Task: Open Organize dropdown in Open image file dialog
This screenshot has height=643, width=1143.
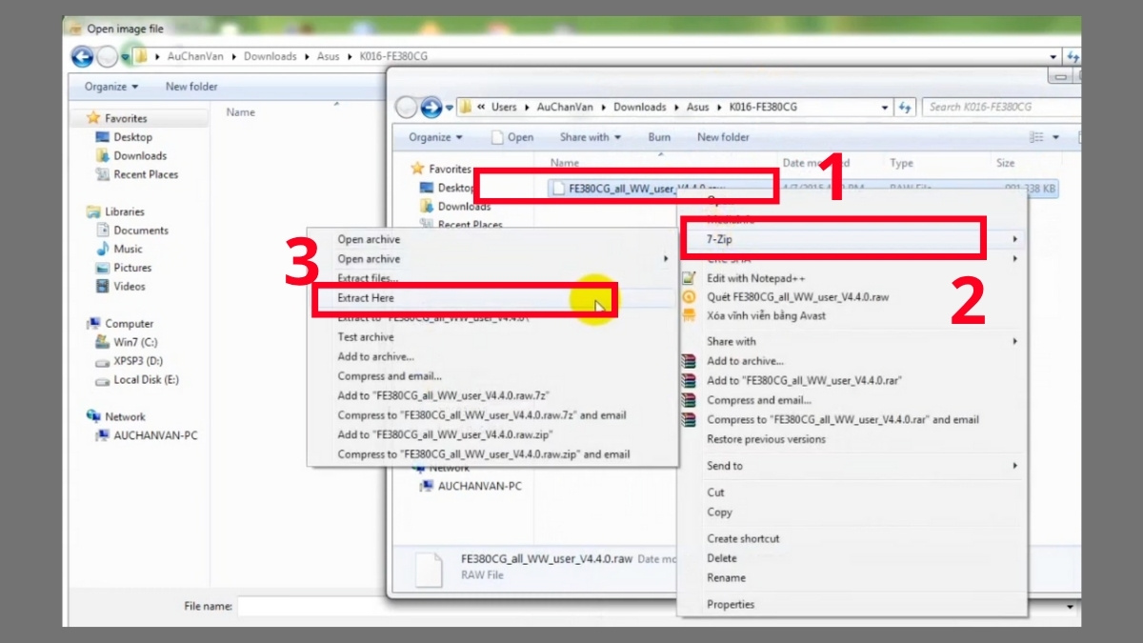Action: [x=110, y=87]
